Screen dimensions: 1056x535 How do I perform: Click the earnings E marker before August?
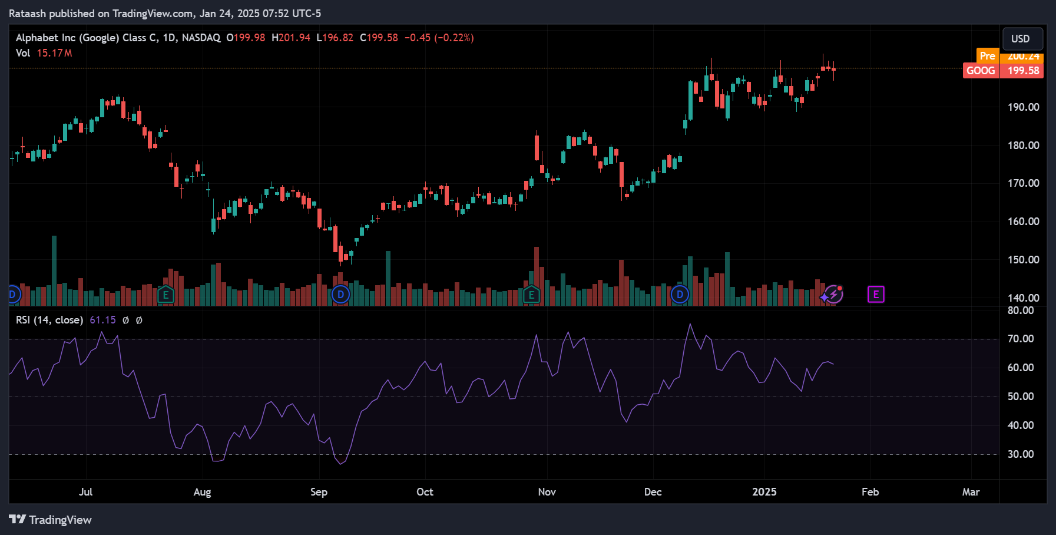pyautogui.click(x=166, y=295)
